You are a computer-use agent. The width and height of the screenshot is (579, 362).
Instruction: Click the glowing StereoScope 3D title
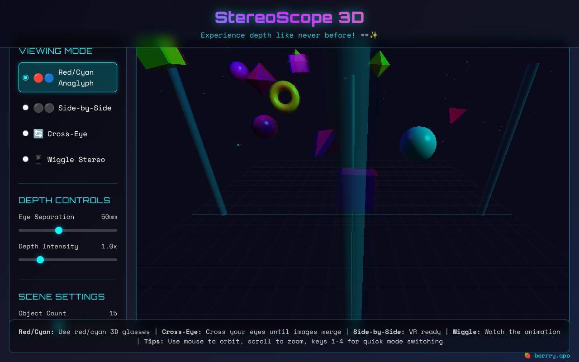tap(289, 18)
